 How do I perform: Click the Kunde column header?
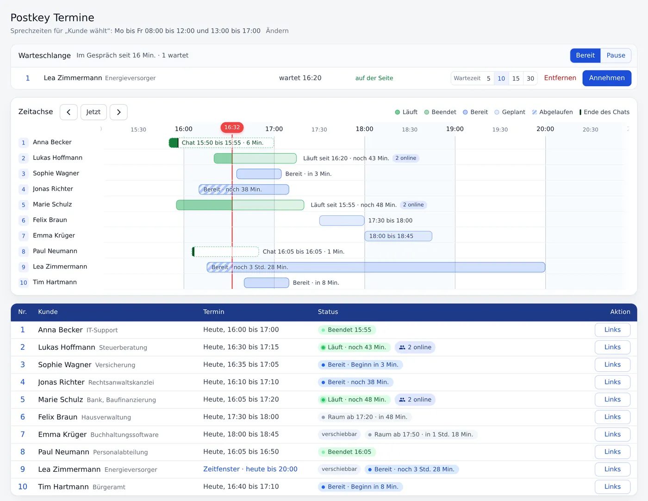(48, 312)
